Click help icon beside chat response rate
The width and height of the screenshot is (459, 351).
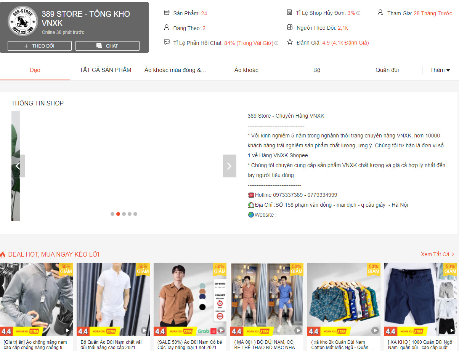276,43
